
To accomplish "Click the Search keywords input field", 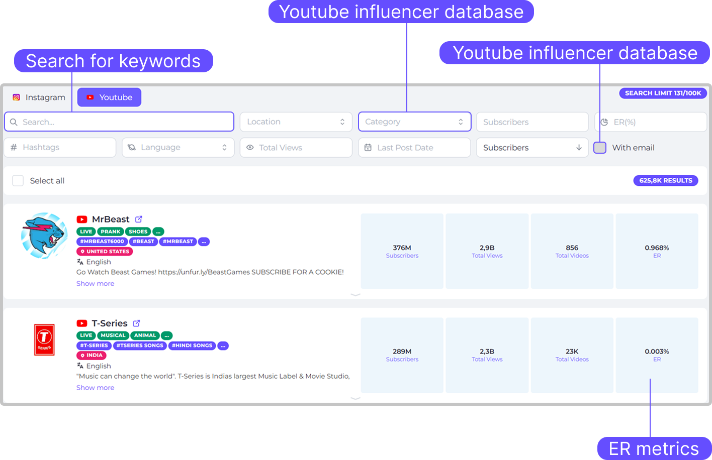I will [x=119, y=122].
